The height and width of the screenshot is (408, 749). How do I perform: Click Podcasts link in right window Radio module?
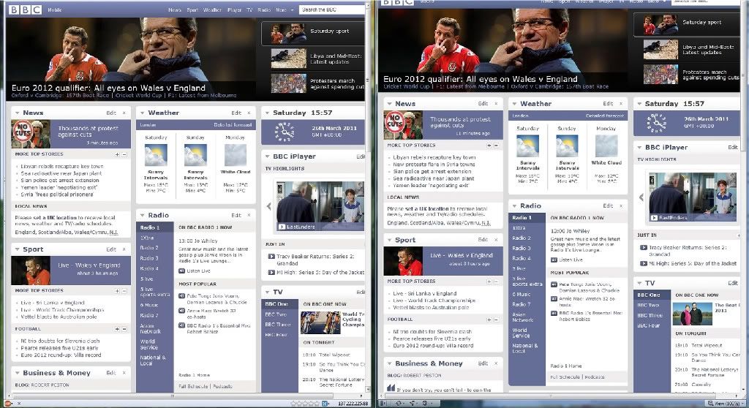[595, 377]
